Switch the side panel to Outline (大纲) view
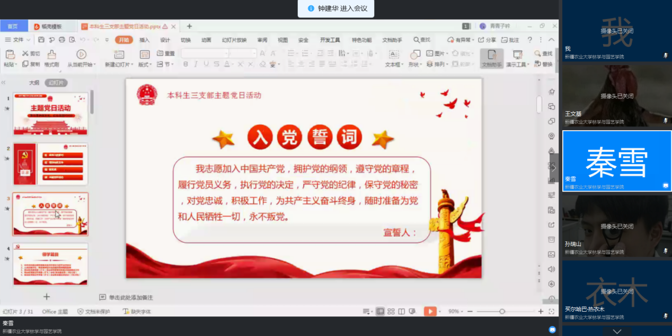This screenshot has width=672, height=336. click(x=34, y=83)
